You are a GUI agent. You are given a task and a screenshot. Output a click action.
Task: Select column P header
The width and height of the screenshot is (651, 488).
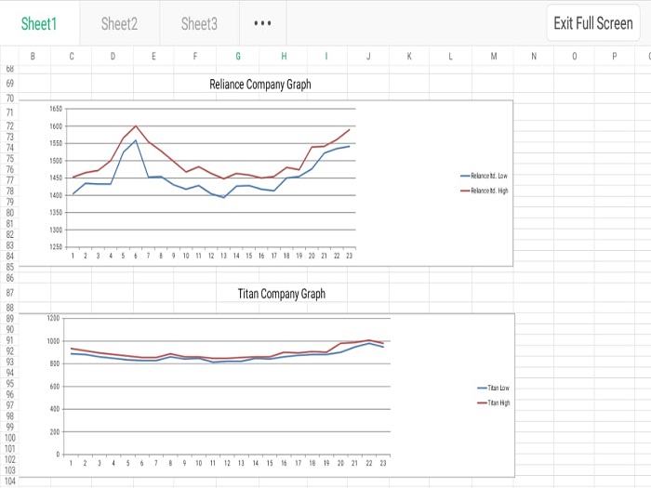pos(615,56)
